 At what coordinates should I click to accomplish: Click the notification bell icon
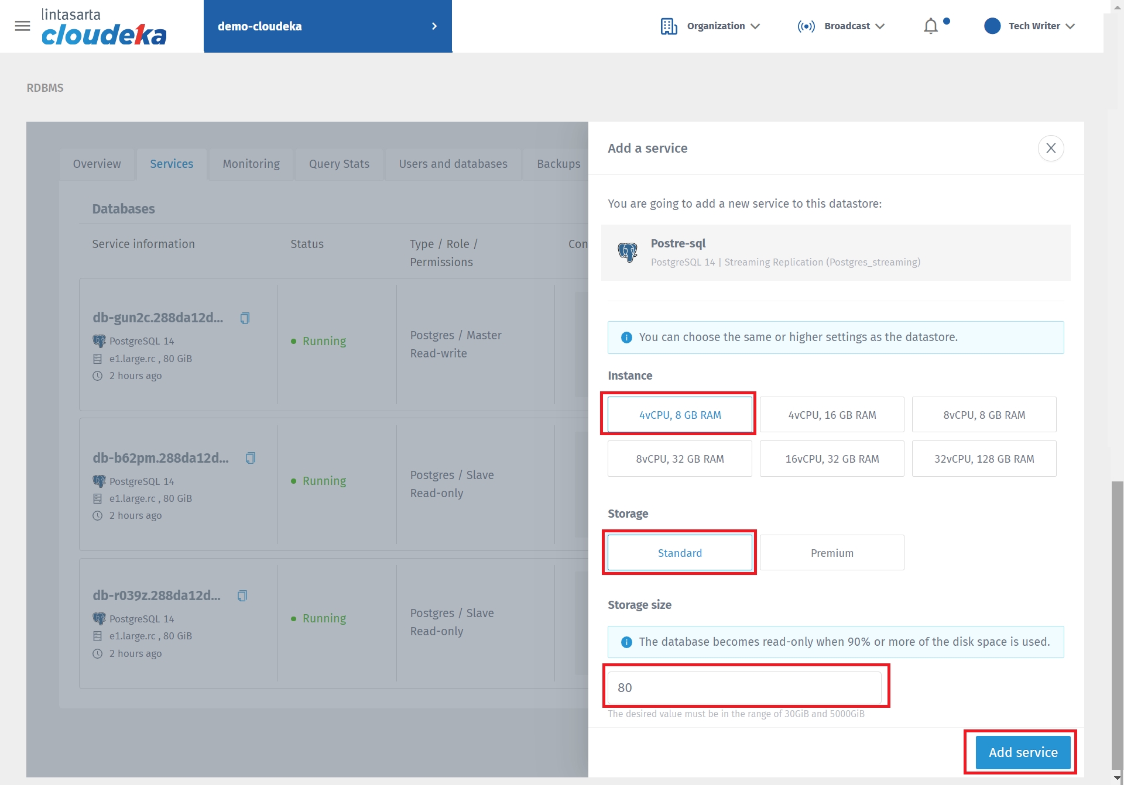[930, 26]
